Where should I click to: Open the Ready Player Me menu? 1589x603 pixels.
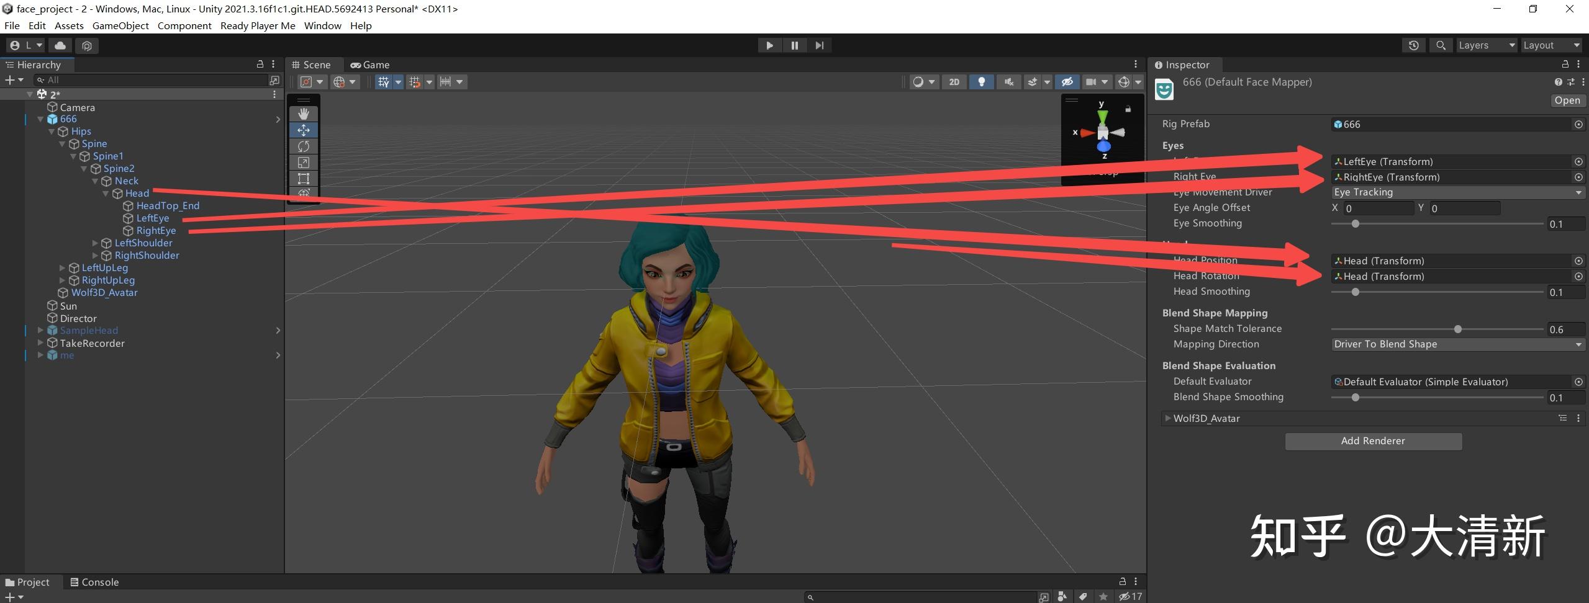[258, 25]
